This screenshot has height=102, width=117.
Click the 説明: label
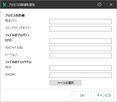point(9,40)
